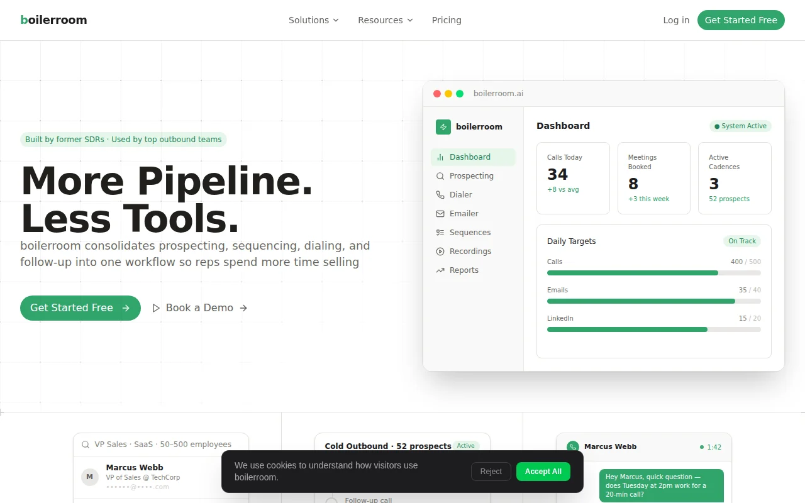Screen dimensions: 805x503
Task: Click the Prospecting search icon
Action: [x=440, y=176]
